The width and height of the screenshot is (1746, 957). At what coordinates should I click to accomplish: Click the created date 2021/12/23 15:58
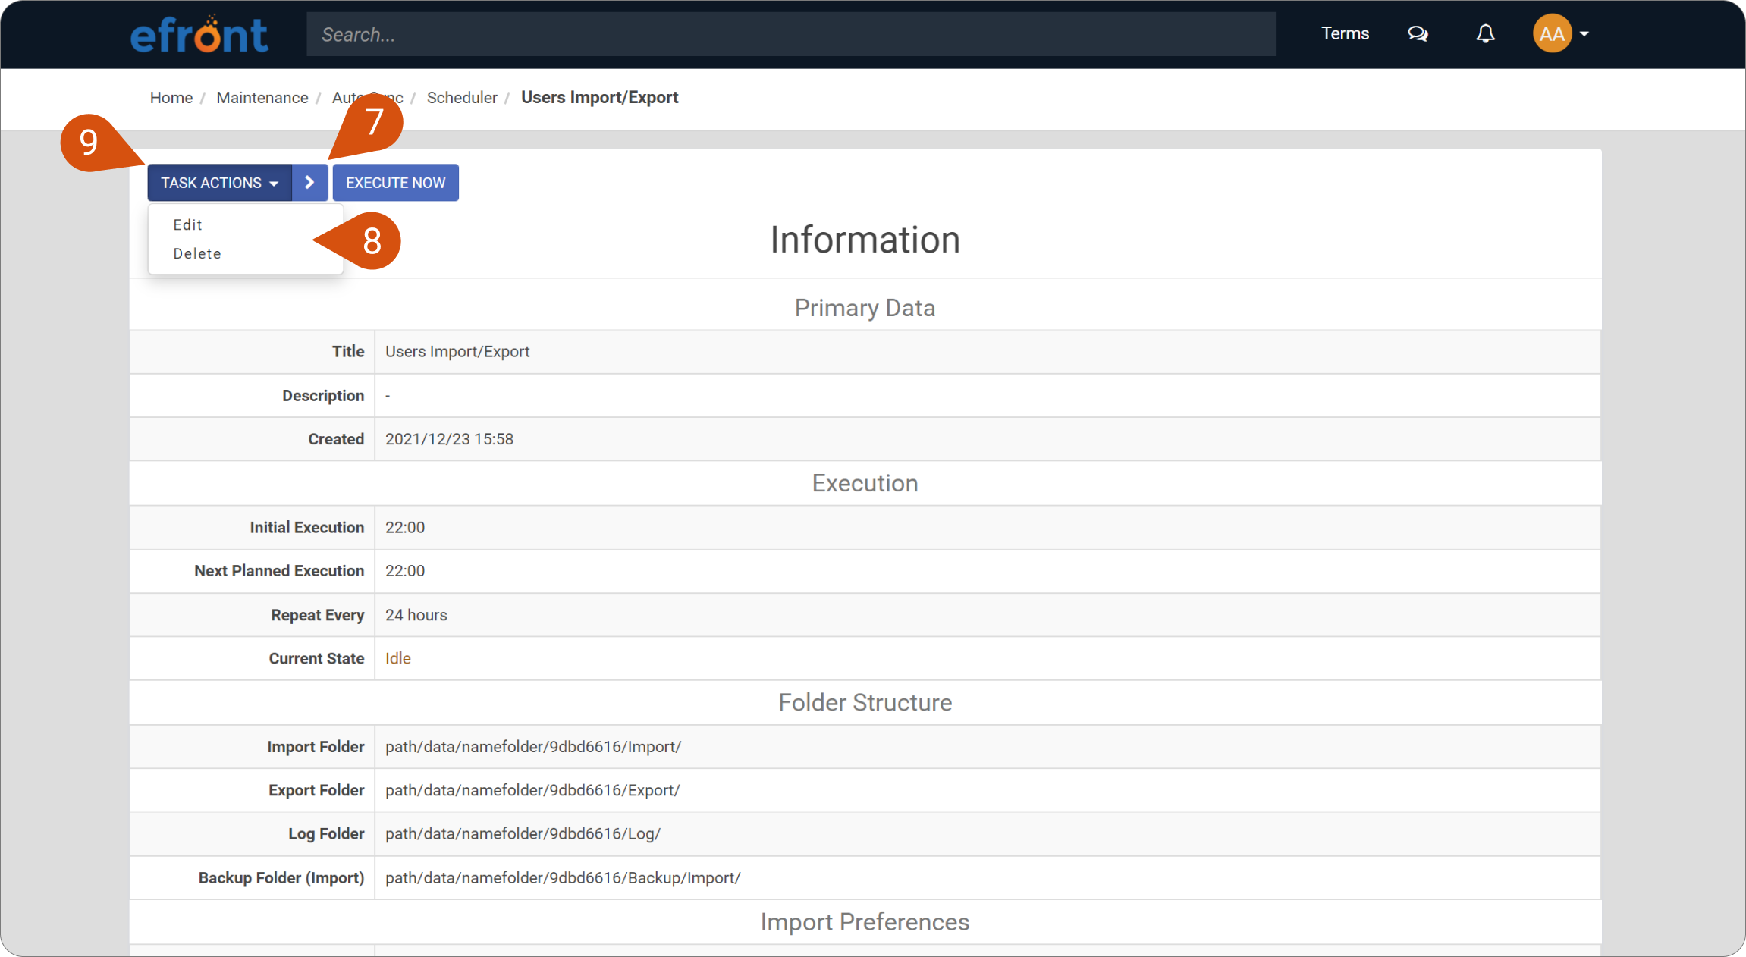pos(449,440)
